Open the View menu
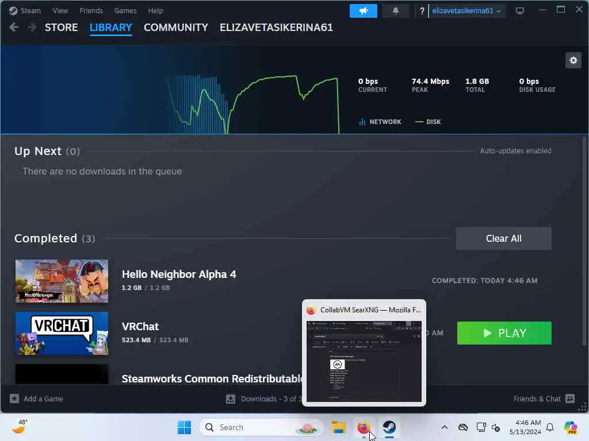 click(x=60, y=10)
